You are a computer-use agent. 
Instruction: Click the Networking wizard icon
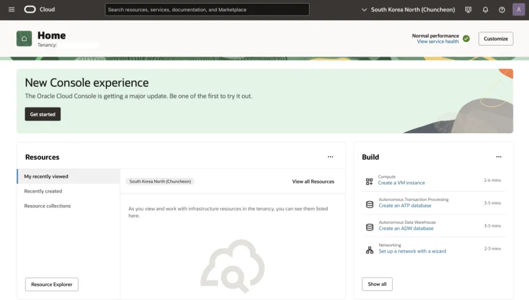(x=370, y=250)
